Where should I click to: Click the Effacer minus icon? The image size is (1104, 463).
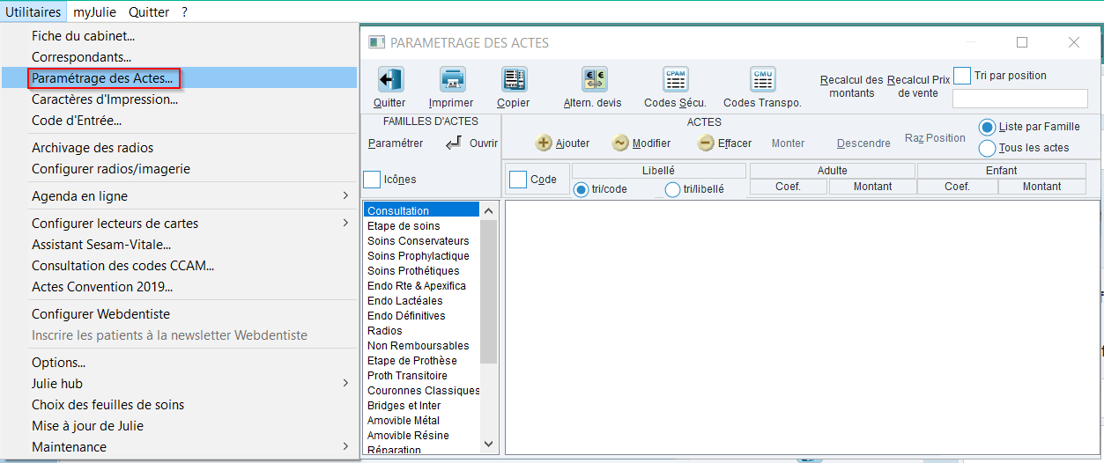[706, 143]
